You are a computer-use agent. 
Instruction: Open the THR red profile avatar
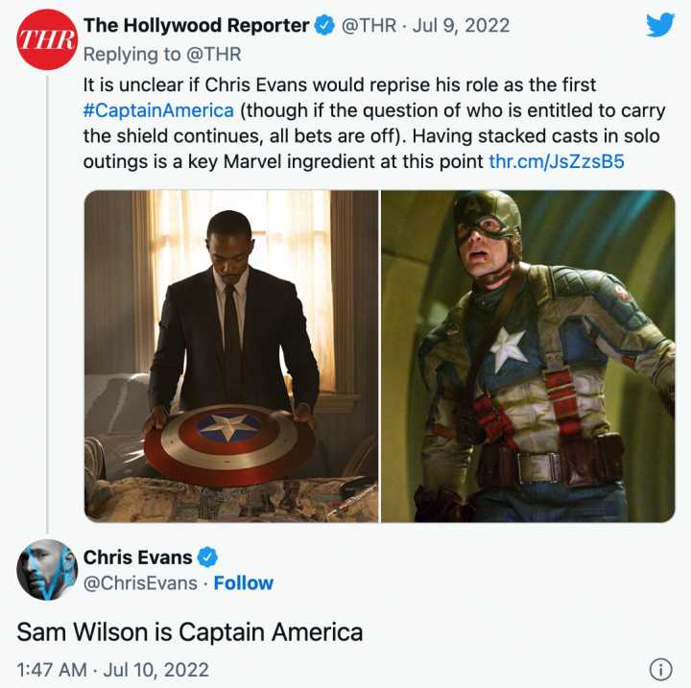(47, 39)
